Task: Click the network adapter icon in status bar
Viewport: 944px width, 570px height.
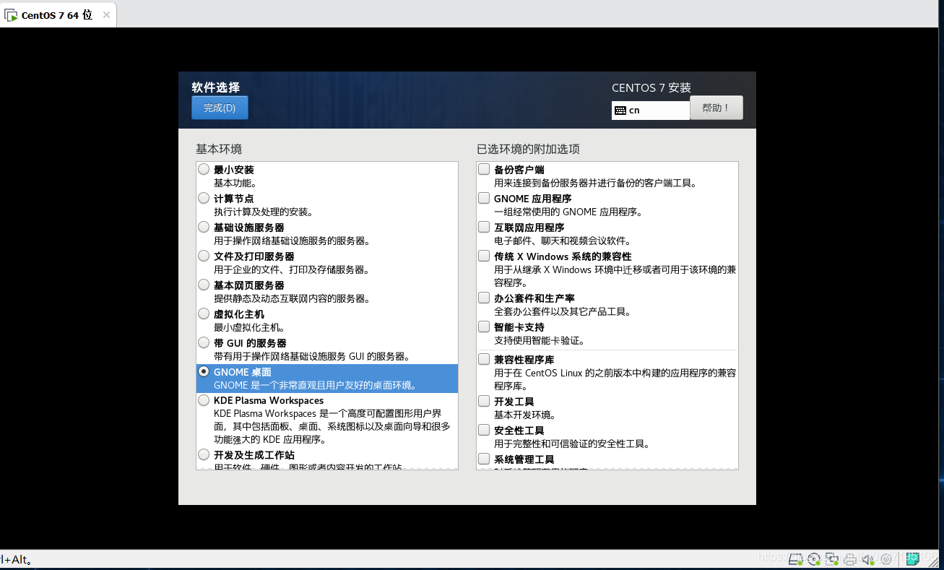Action: coord(832,559)
